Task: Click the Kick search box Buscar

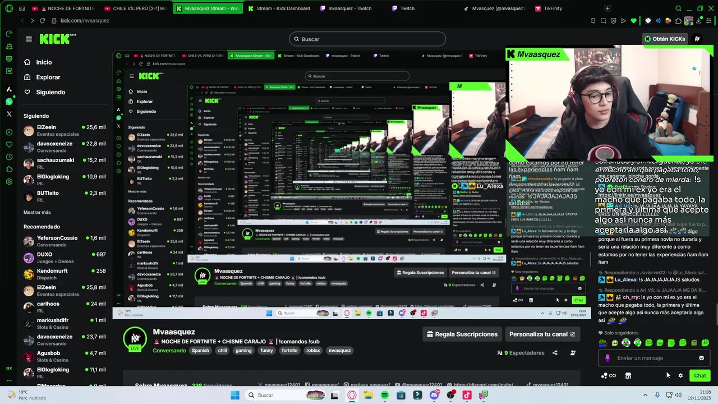Action: 367,39
